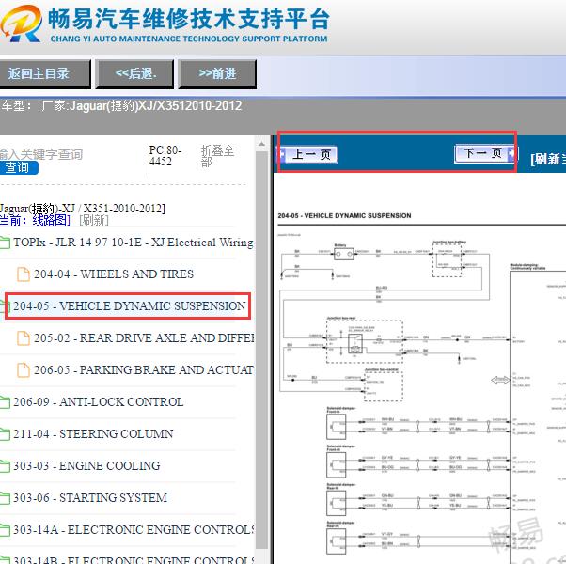
Task: Click the vehicle model text Jaguar XJ/X351
Action: coord(155,105)
